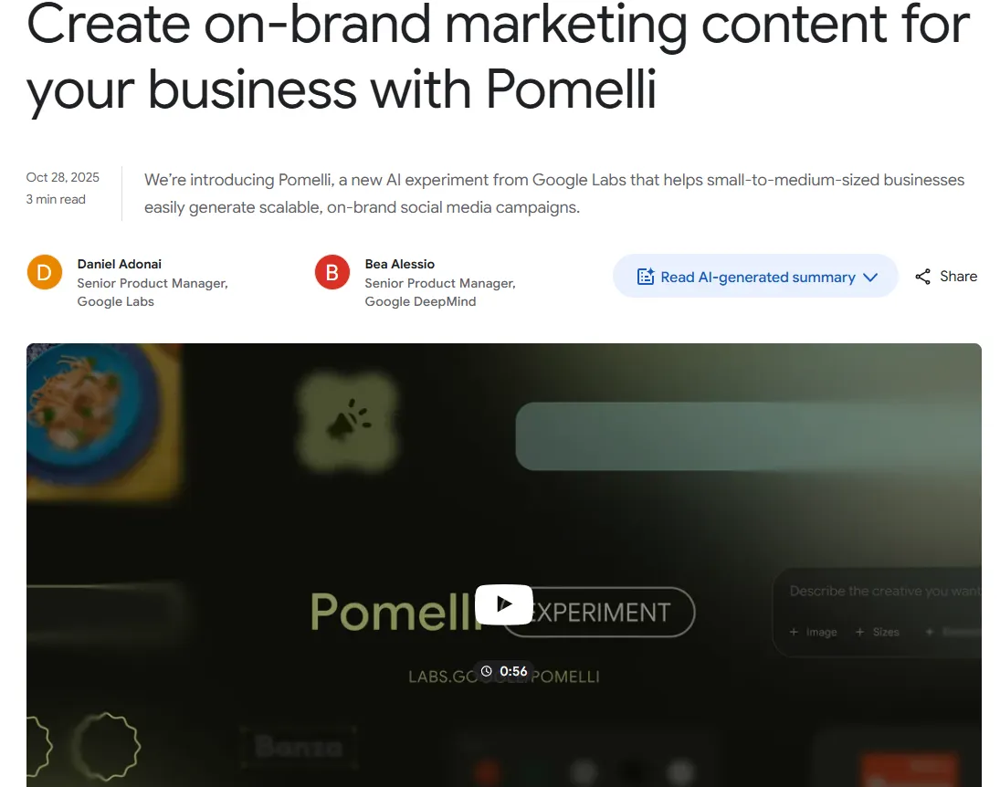Click the megaphone icon in video
Image resolution: width=1000 pixels, height=787 pixels.
pyautogui.click(x=348, y=421)
